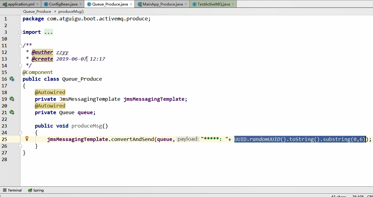Click the 25:105 cursor position indicator
Viewport: 373px width, 197px height.
pos(357,196)
